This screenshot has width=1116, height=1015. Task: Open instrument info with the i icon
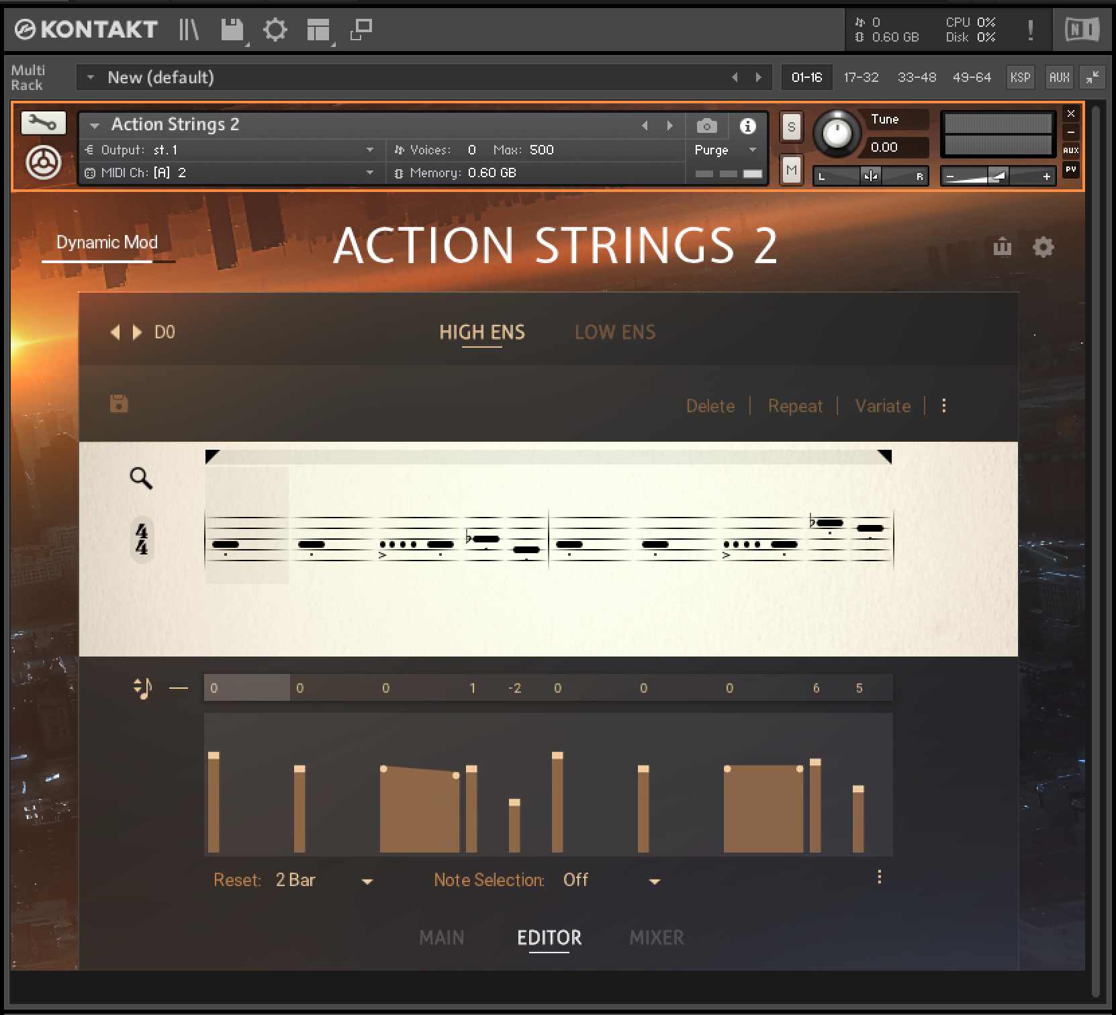tap(748, 126)
